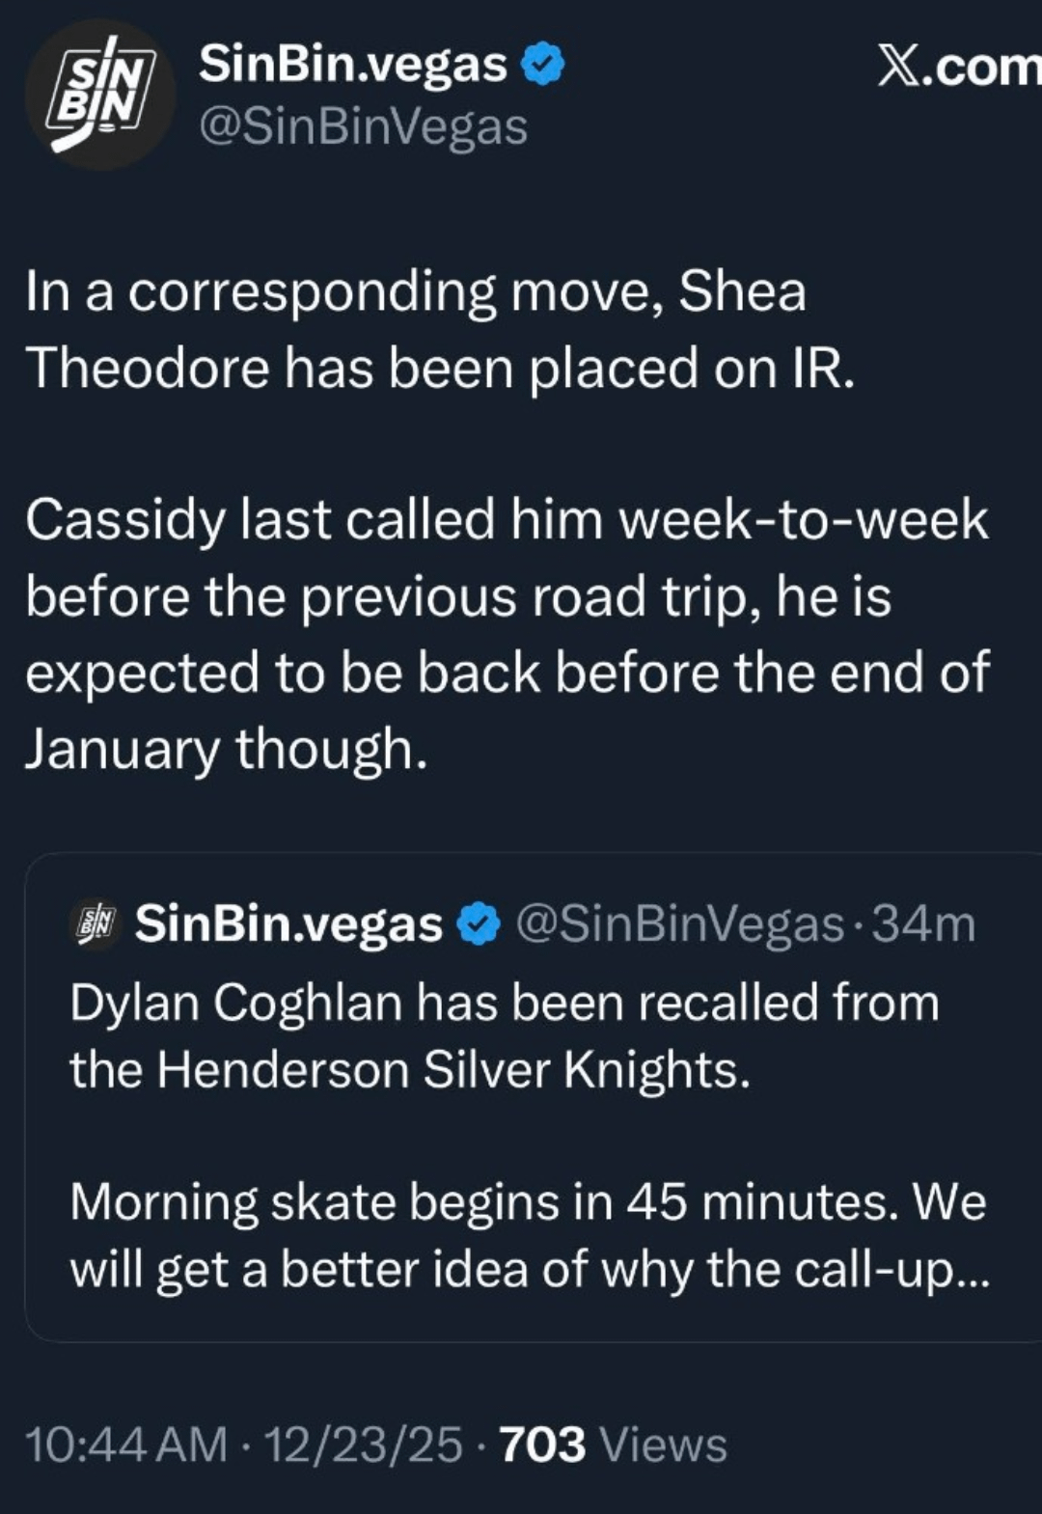Click the @SinBinVegas handle in quoted post
This screenshot has height=1514, width=1042.
680,924
